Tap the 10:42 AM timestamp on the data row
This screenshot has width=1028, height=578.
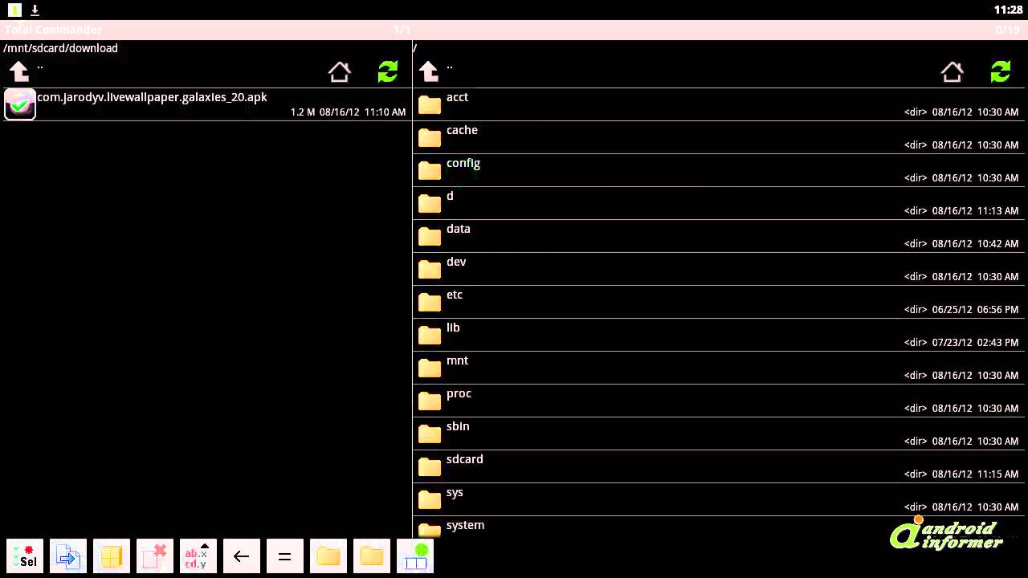pyautogui.click(x=998, y=244)
